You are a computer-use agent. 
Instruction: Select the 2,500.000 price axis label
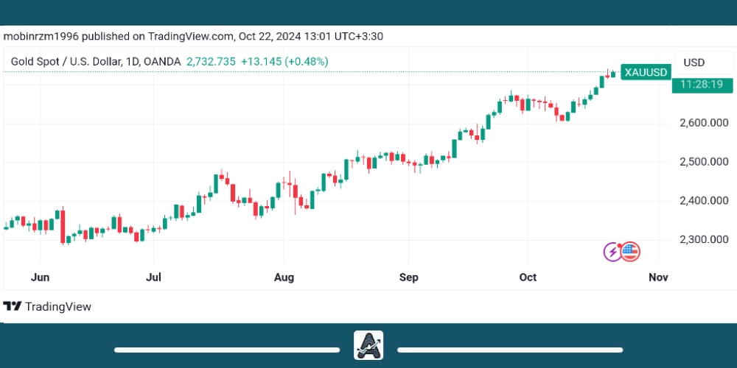coord(703,161)
